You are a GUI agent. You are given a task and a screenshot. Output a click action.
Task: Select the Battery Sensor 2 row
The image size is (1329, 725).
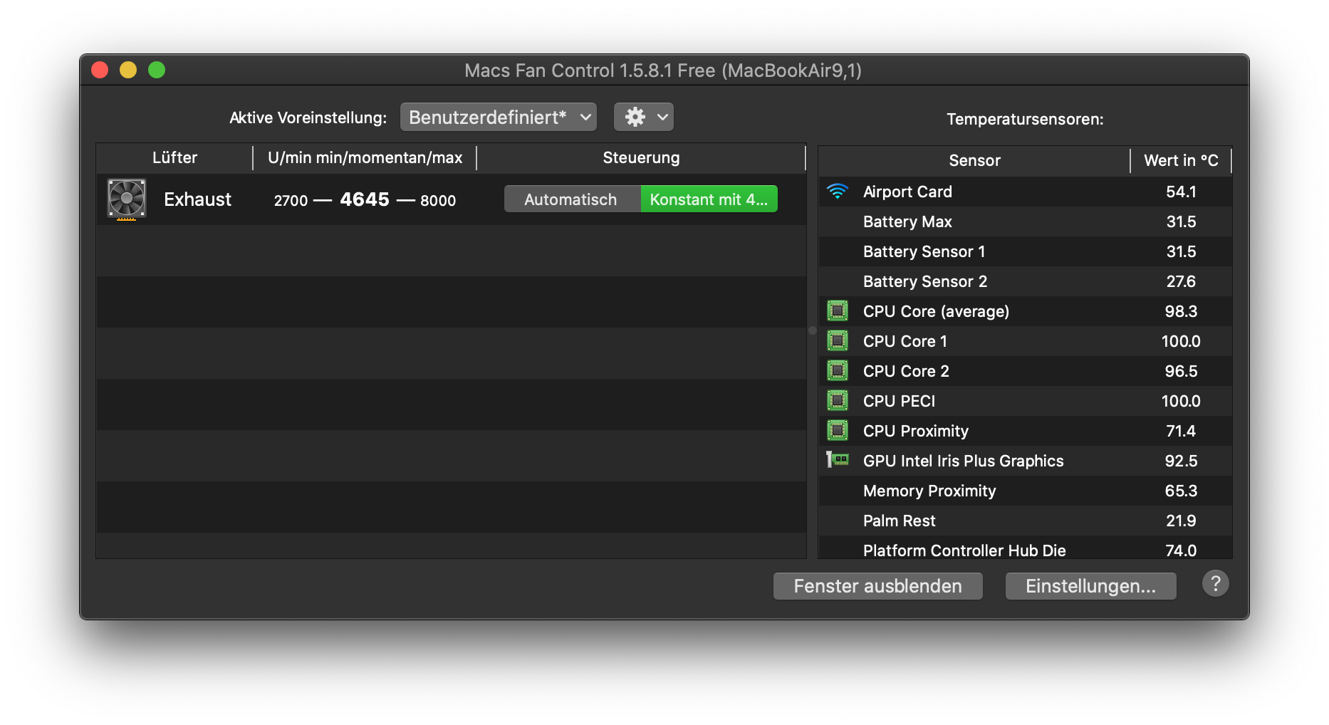coord(1026,281)
